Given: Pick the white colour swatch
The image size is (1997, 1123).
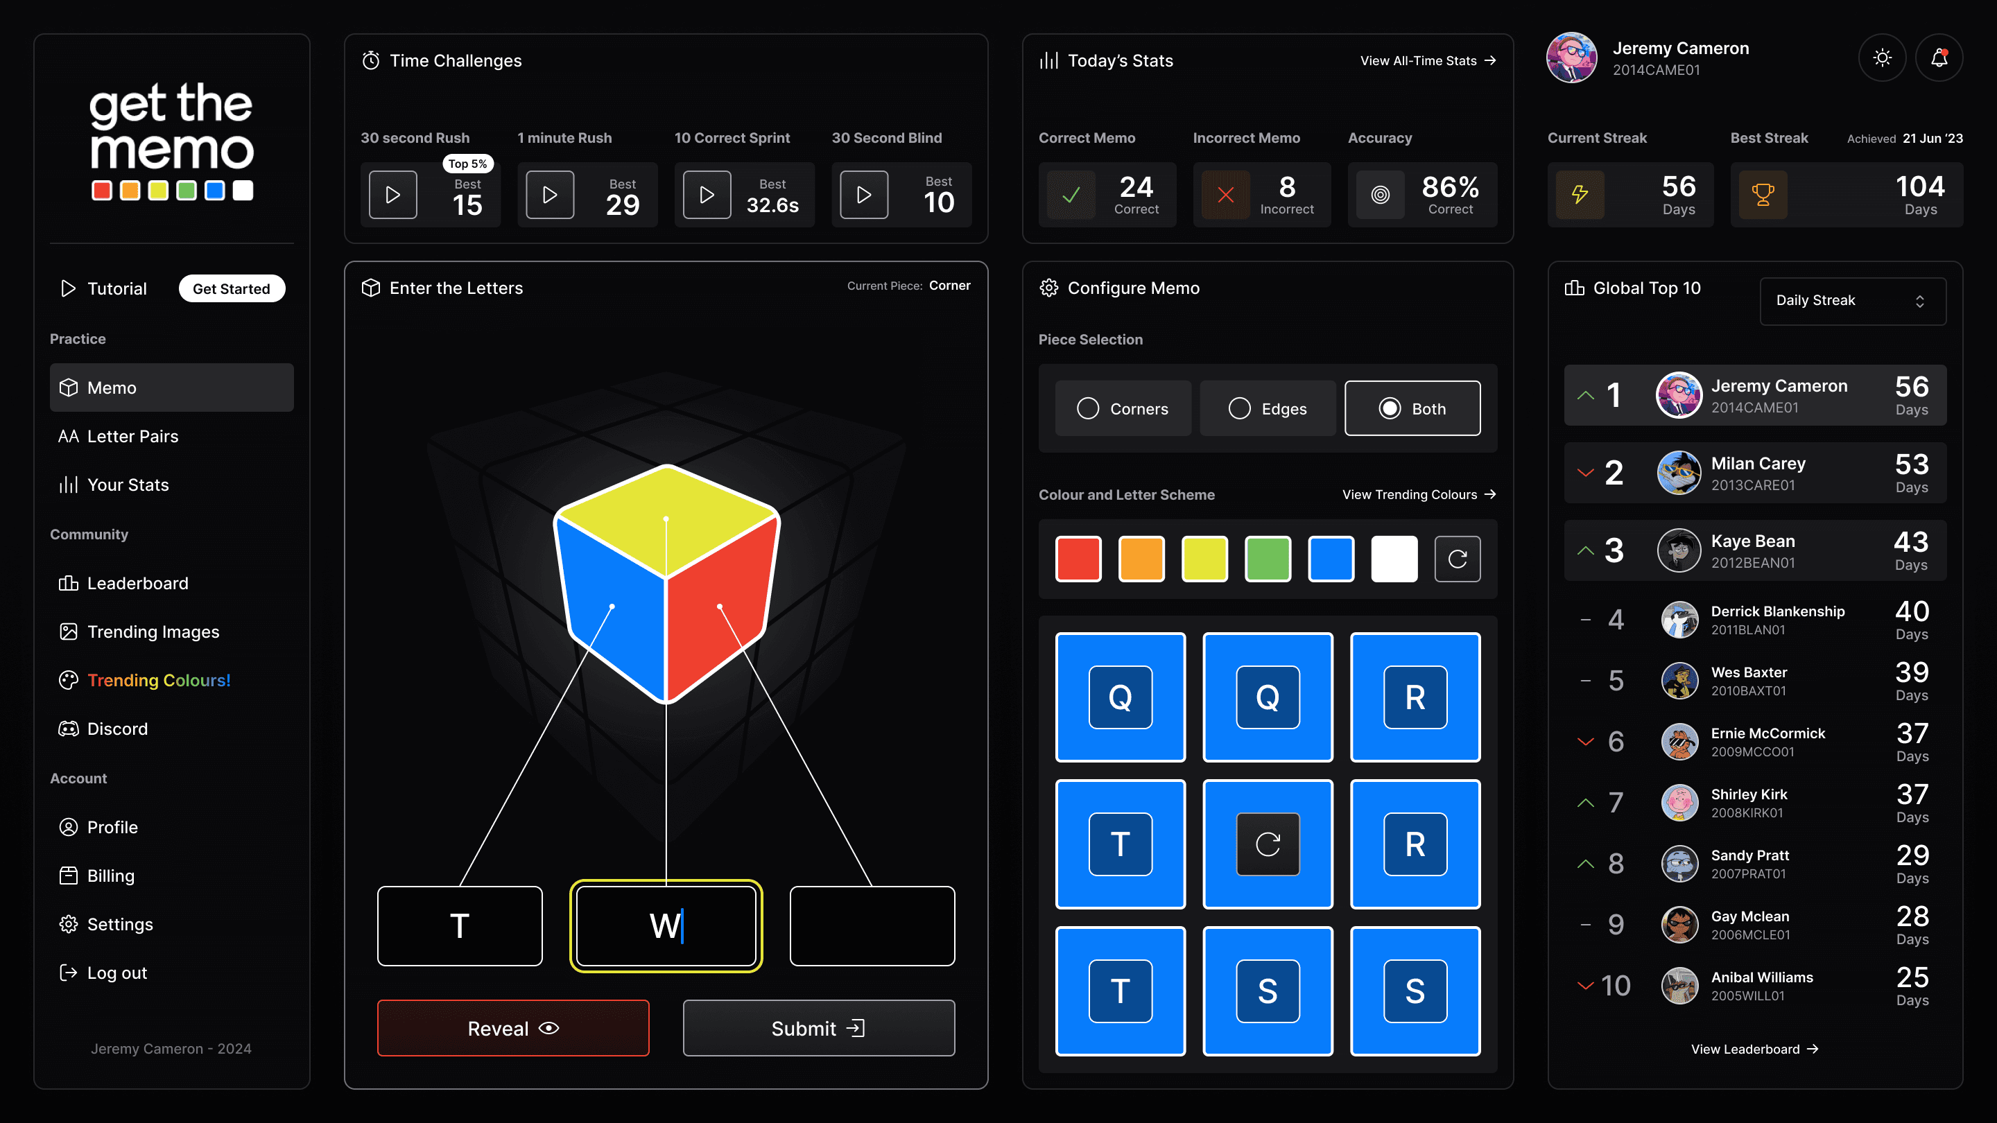Looking at the screenshot, I should pos(1394,559).
